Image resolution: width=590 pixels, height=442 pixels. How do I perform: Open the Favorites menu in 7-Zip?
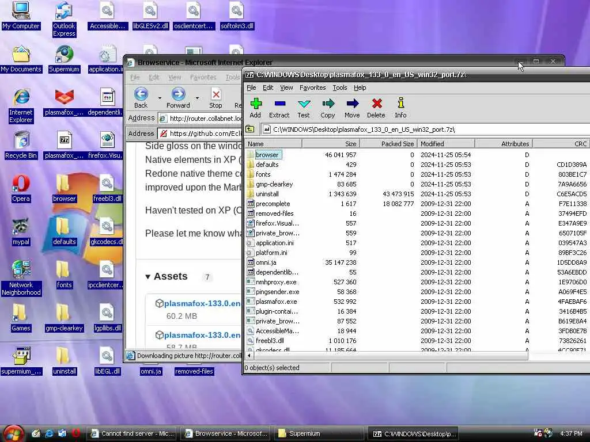(x=313, y=87)
